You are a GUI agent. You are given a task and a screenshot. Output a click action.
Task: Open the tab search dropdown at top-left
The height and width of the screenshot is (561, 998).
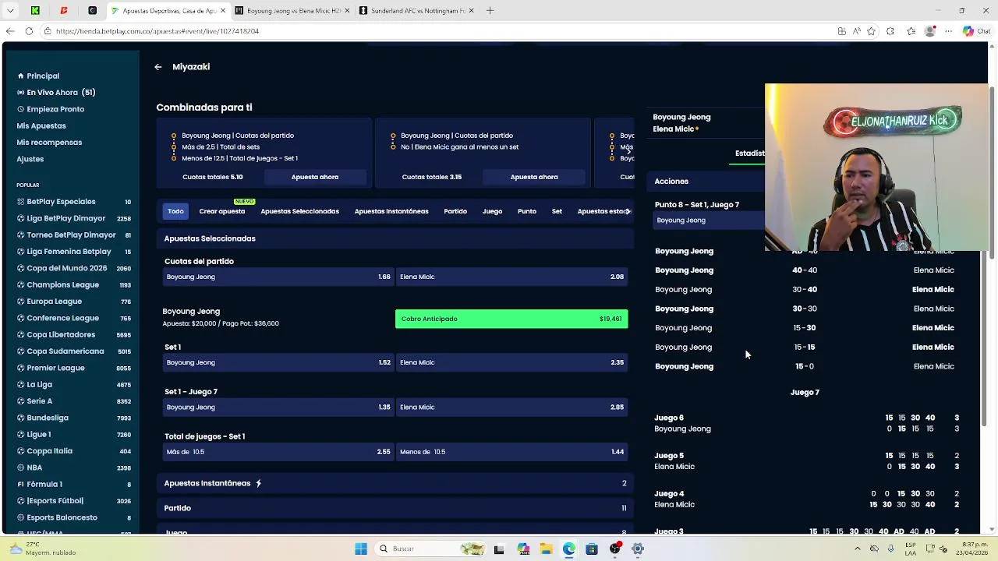click(x=10, y=11)
